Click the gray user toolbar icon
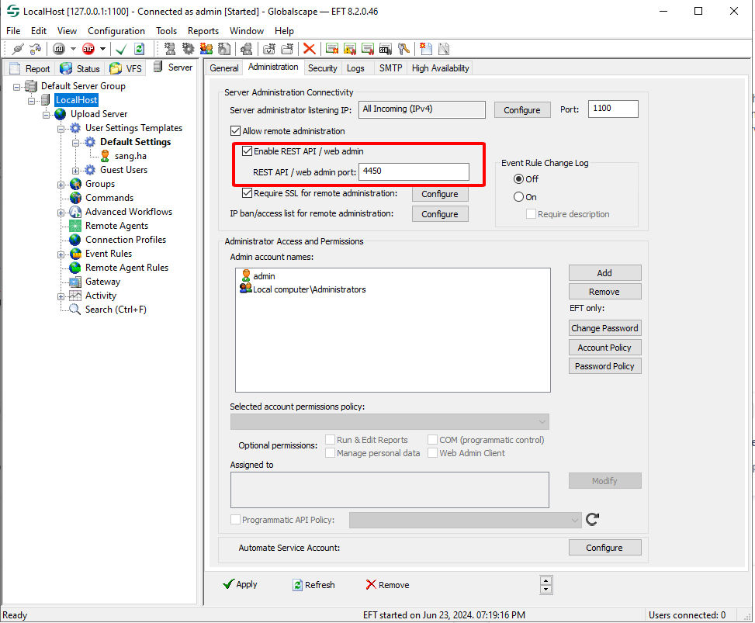The height and width of the screenshot is (623, 755). pyautogui.click(x=247, y=49)
